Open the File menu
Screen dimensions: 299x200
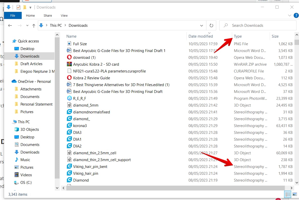(13, 15)
